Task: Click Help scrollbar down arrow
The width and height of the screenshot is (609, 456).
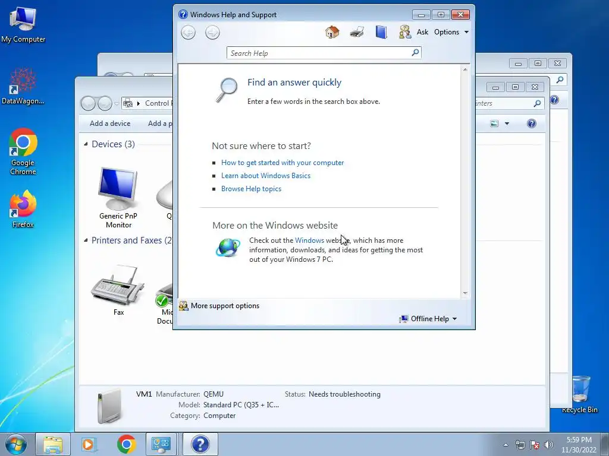Action: (x=465, y=293)
